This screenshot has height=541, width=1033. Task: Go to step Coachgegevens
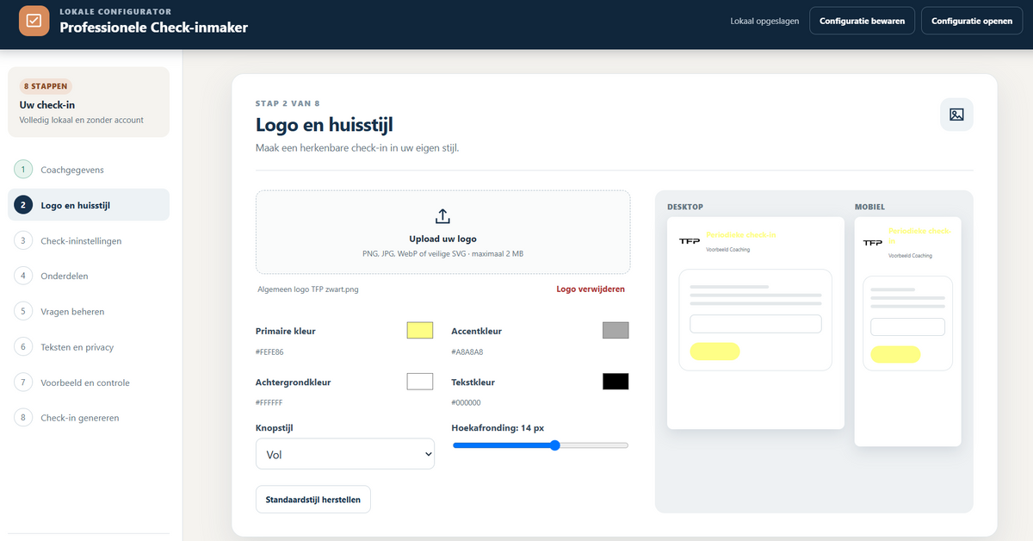point(89,170)
